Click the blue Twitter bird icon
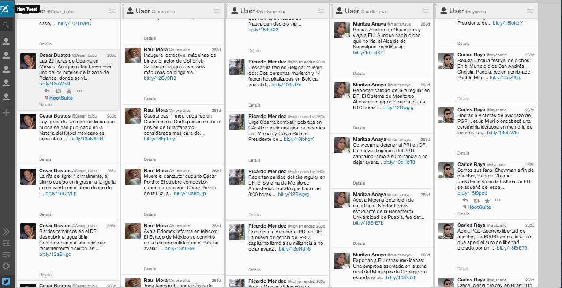The image size is (562, 288). pyautogui.click(x=6, y=282)
